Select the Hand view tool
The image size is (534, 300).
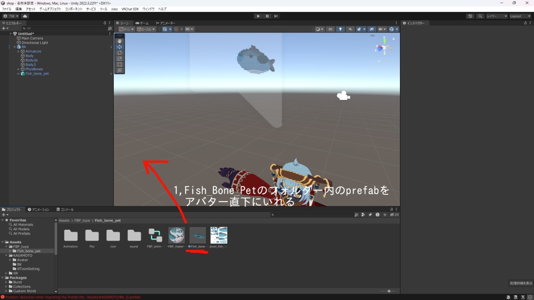pos(119,41)
